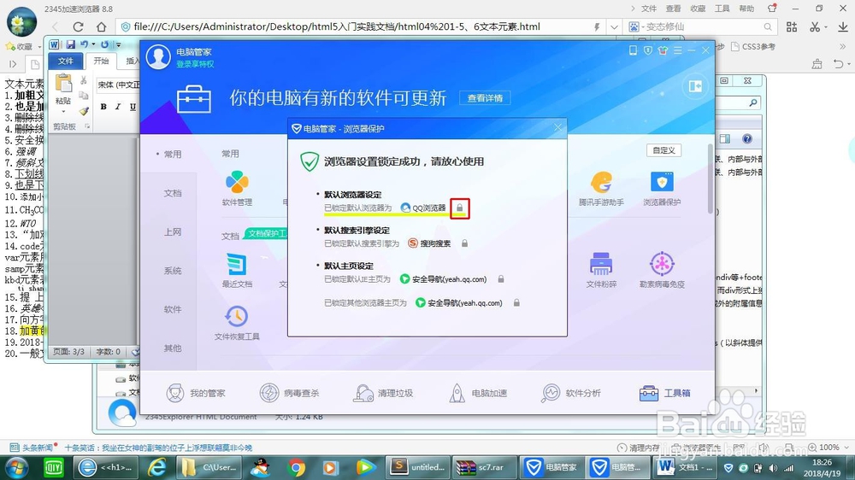
Task: Click the skin (shirt) icon in 电脑管家
Action: pos(663,50)
